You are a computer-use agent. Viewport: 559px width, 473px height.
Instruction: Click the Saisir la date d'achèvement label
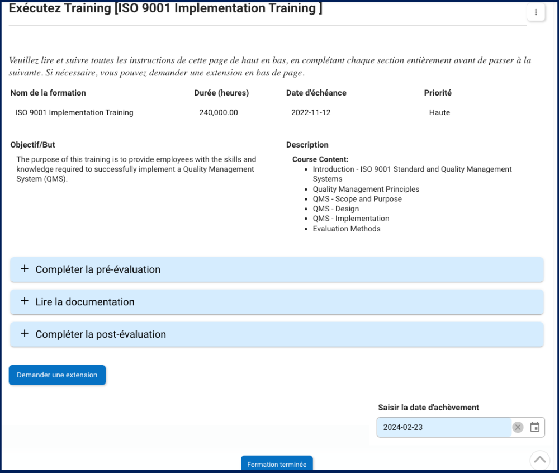pyautogui.click(x=428, y=408)
